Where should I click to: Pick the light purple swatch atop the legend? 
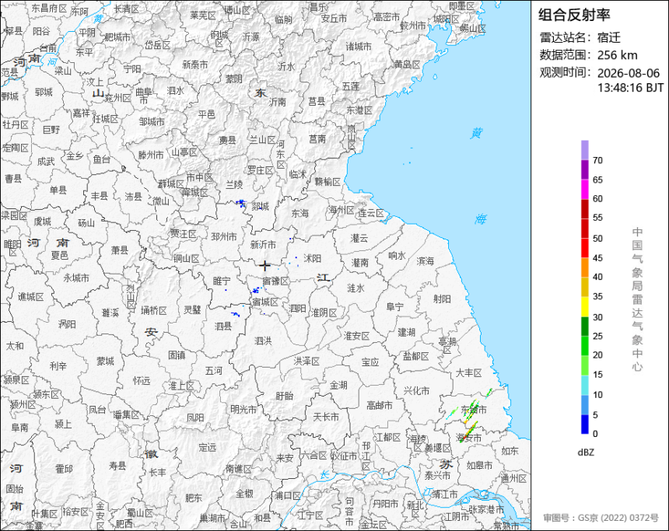(584, 150)
